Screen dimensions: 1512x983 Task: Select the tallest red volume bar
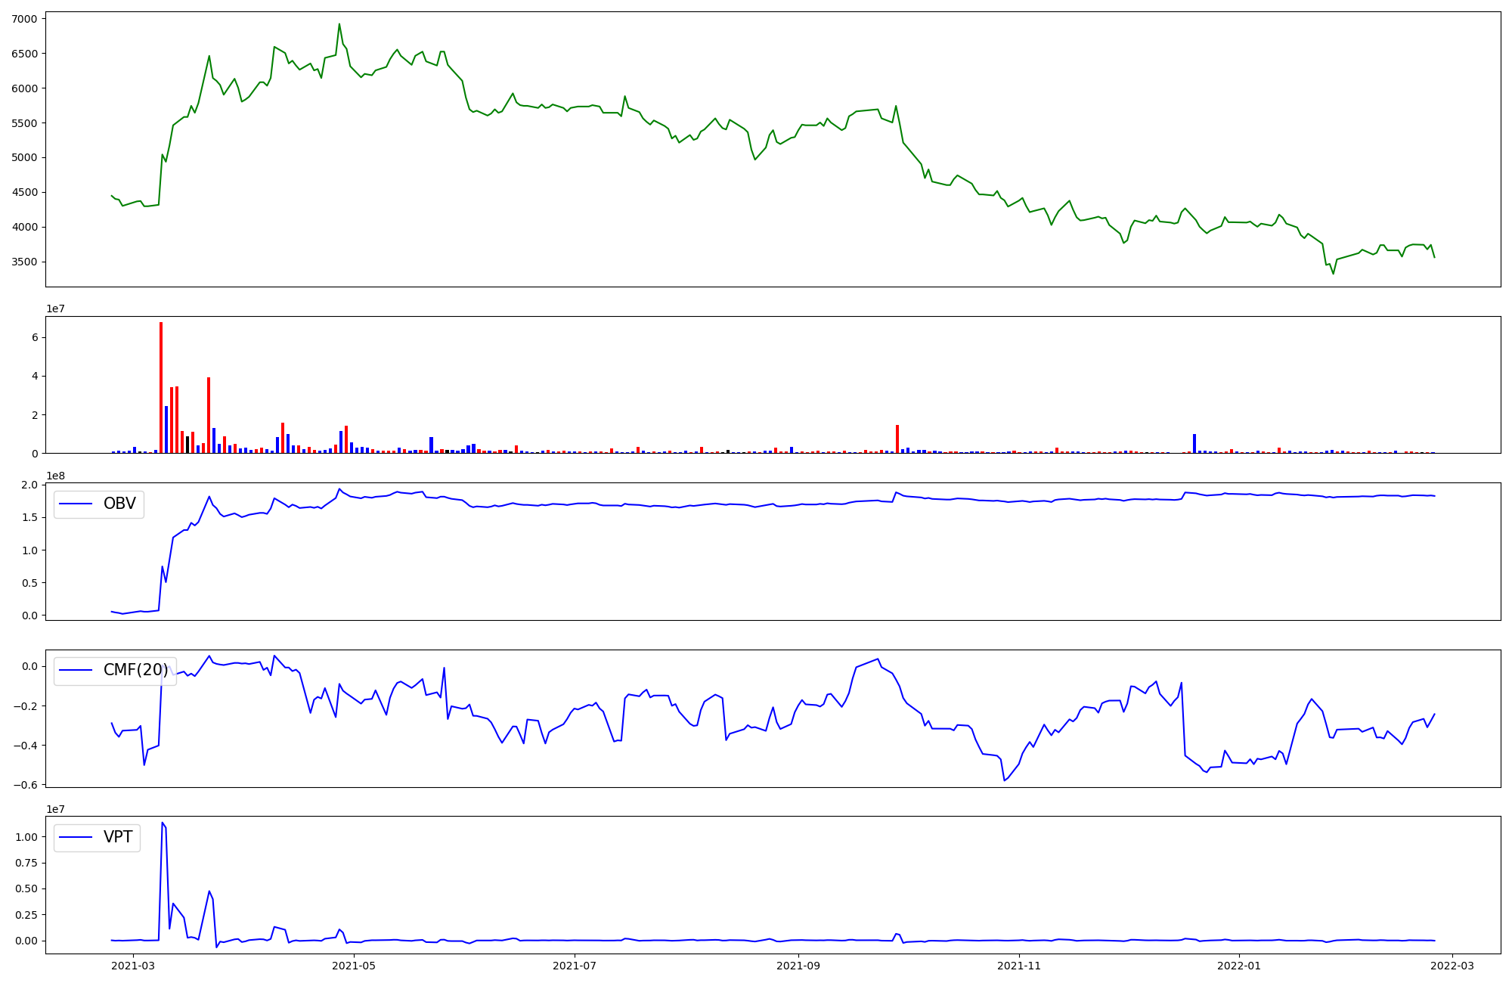pyautogui.click(x=161, y=387)
